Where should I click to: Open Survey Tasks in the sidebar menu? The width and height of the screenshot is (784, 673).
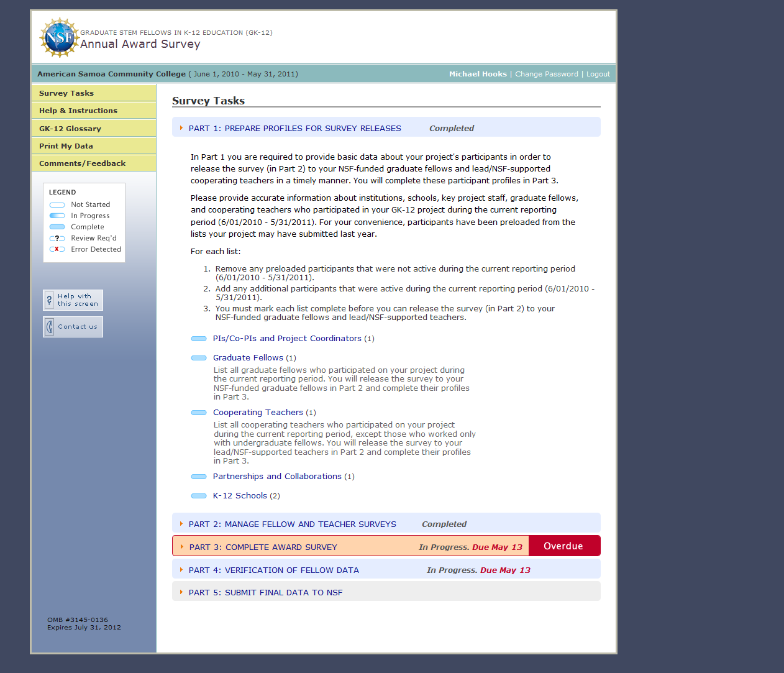coord(66,93)
